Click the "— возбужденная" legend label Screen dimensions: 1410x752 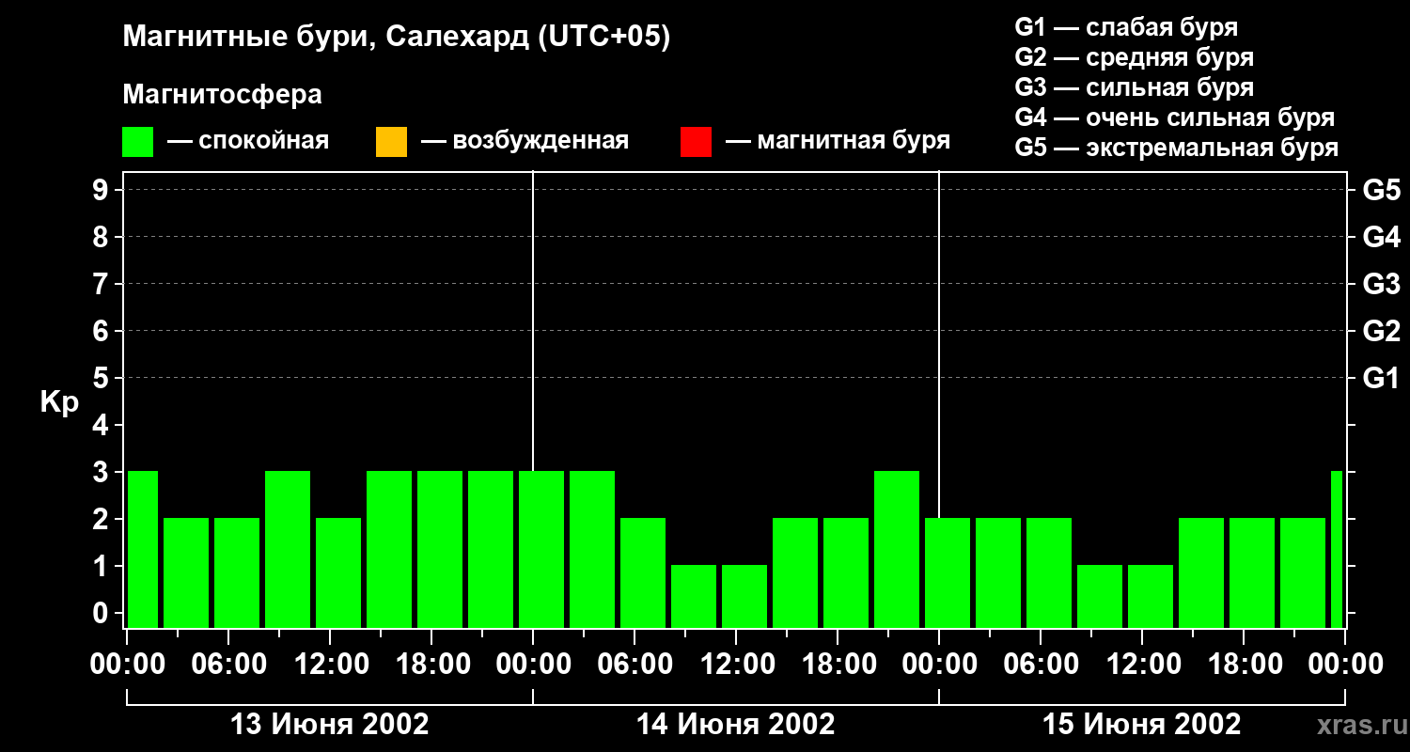click(525, 142)
